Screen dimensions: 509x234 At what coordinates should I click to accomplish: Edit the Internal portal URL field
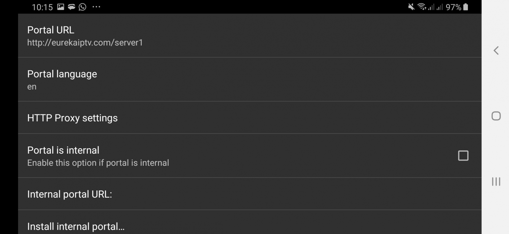pos(70,194)
